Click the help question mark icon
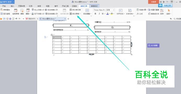Screen dimensions: 181x94 pyautogui.click(x=167, y=2)
